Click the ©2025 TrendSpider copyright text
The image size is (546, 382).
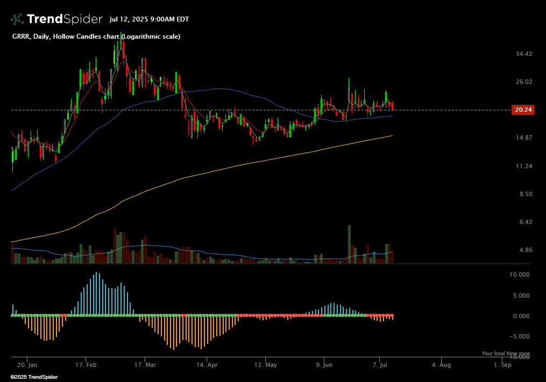[34, 377]
